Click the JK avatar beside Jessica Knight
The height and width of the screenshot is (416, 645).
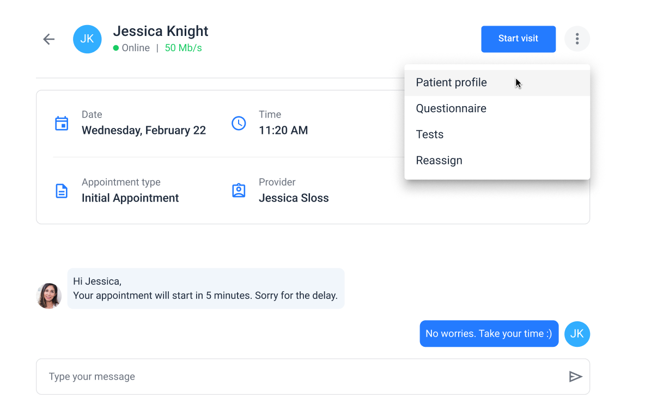pyautogui.click(x=87, y=39)
